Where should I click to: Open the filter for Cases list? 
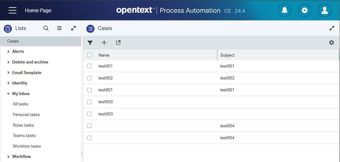click(90, 43)
